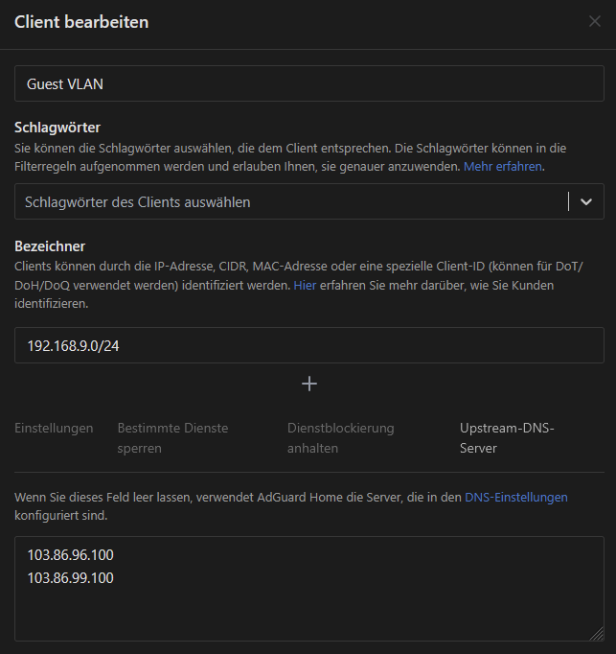Screen dimensions: 616x654
Task: Click the Client bearbeiten dialog title
Action: click(x=81, y=21)
